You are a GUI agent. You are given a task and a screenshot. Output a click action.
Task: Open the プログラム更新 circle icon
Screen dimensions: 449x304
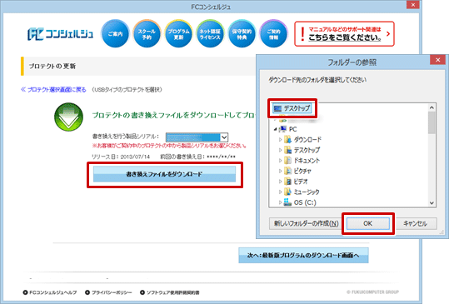[178, 34]
